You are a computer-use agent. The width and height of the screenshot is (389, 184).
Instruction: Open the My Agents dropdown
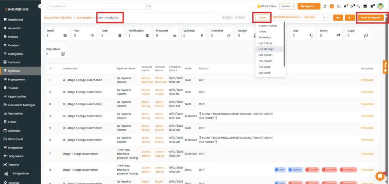(x=308, y=6)
